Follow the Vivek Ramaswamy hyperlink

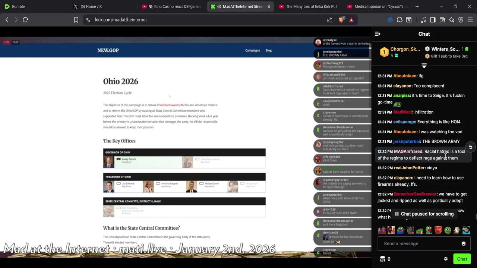click(x=168, y=105)
